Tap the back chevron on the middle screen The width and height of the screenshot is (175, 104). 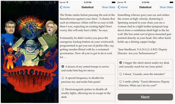61,7
